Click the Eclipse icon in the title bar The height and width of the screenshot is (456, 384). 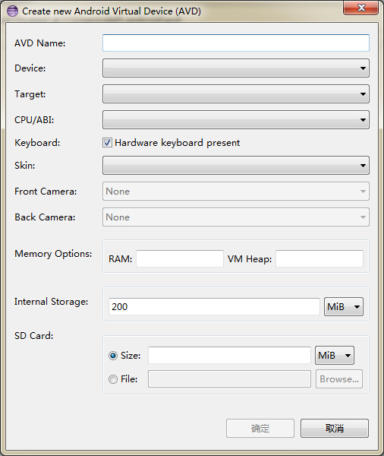pyautogui.click(x=12, y=11)
